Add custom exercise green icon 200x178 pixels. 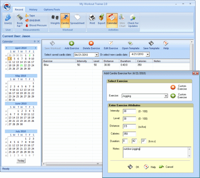tap(173, 96)
